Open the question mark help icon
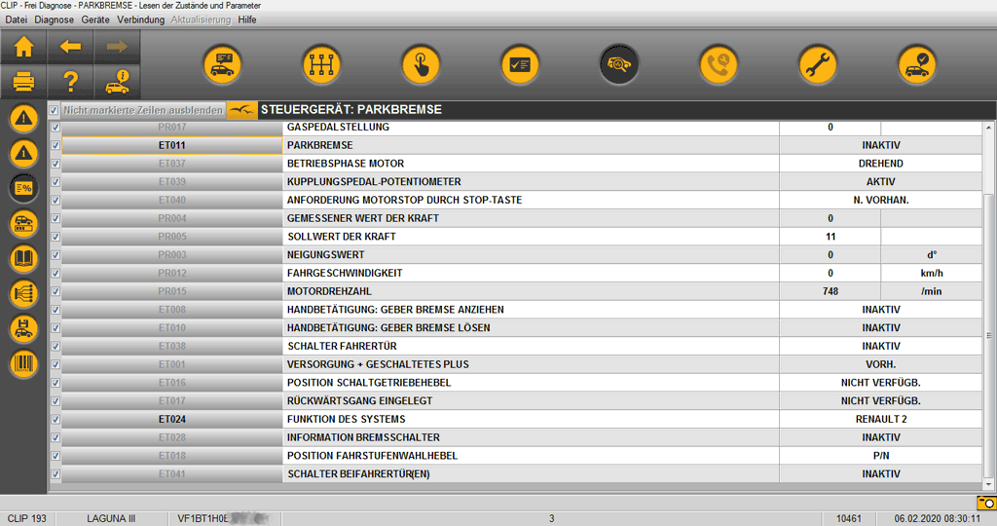The width and height of the screenshot is (997, 526). pos(70,81)
